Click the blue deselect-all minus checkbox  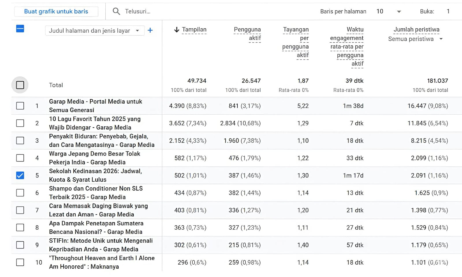coord(20,29)
